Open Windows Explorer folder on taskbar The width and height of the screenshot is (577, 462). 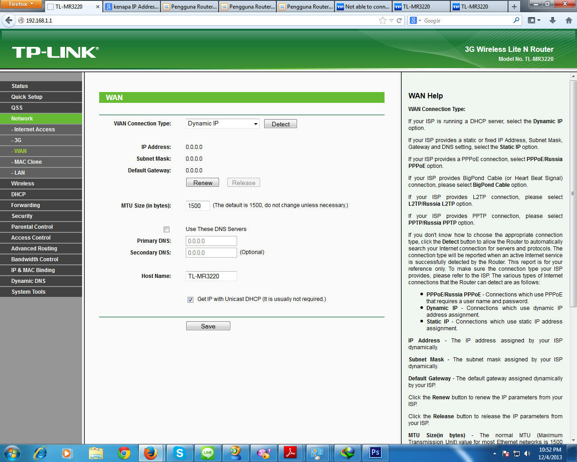(x=96, y=453)
